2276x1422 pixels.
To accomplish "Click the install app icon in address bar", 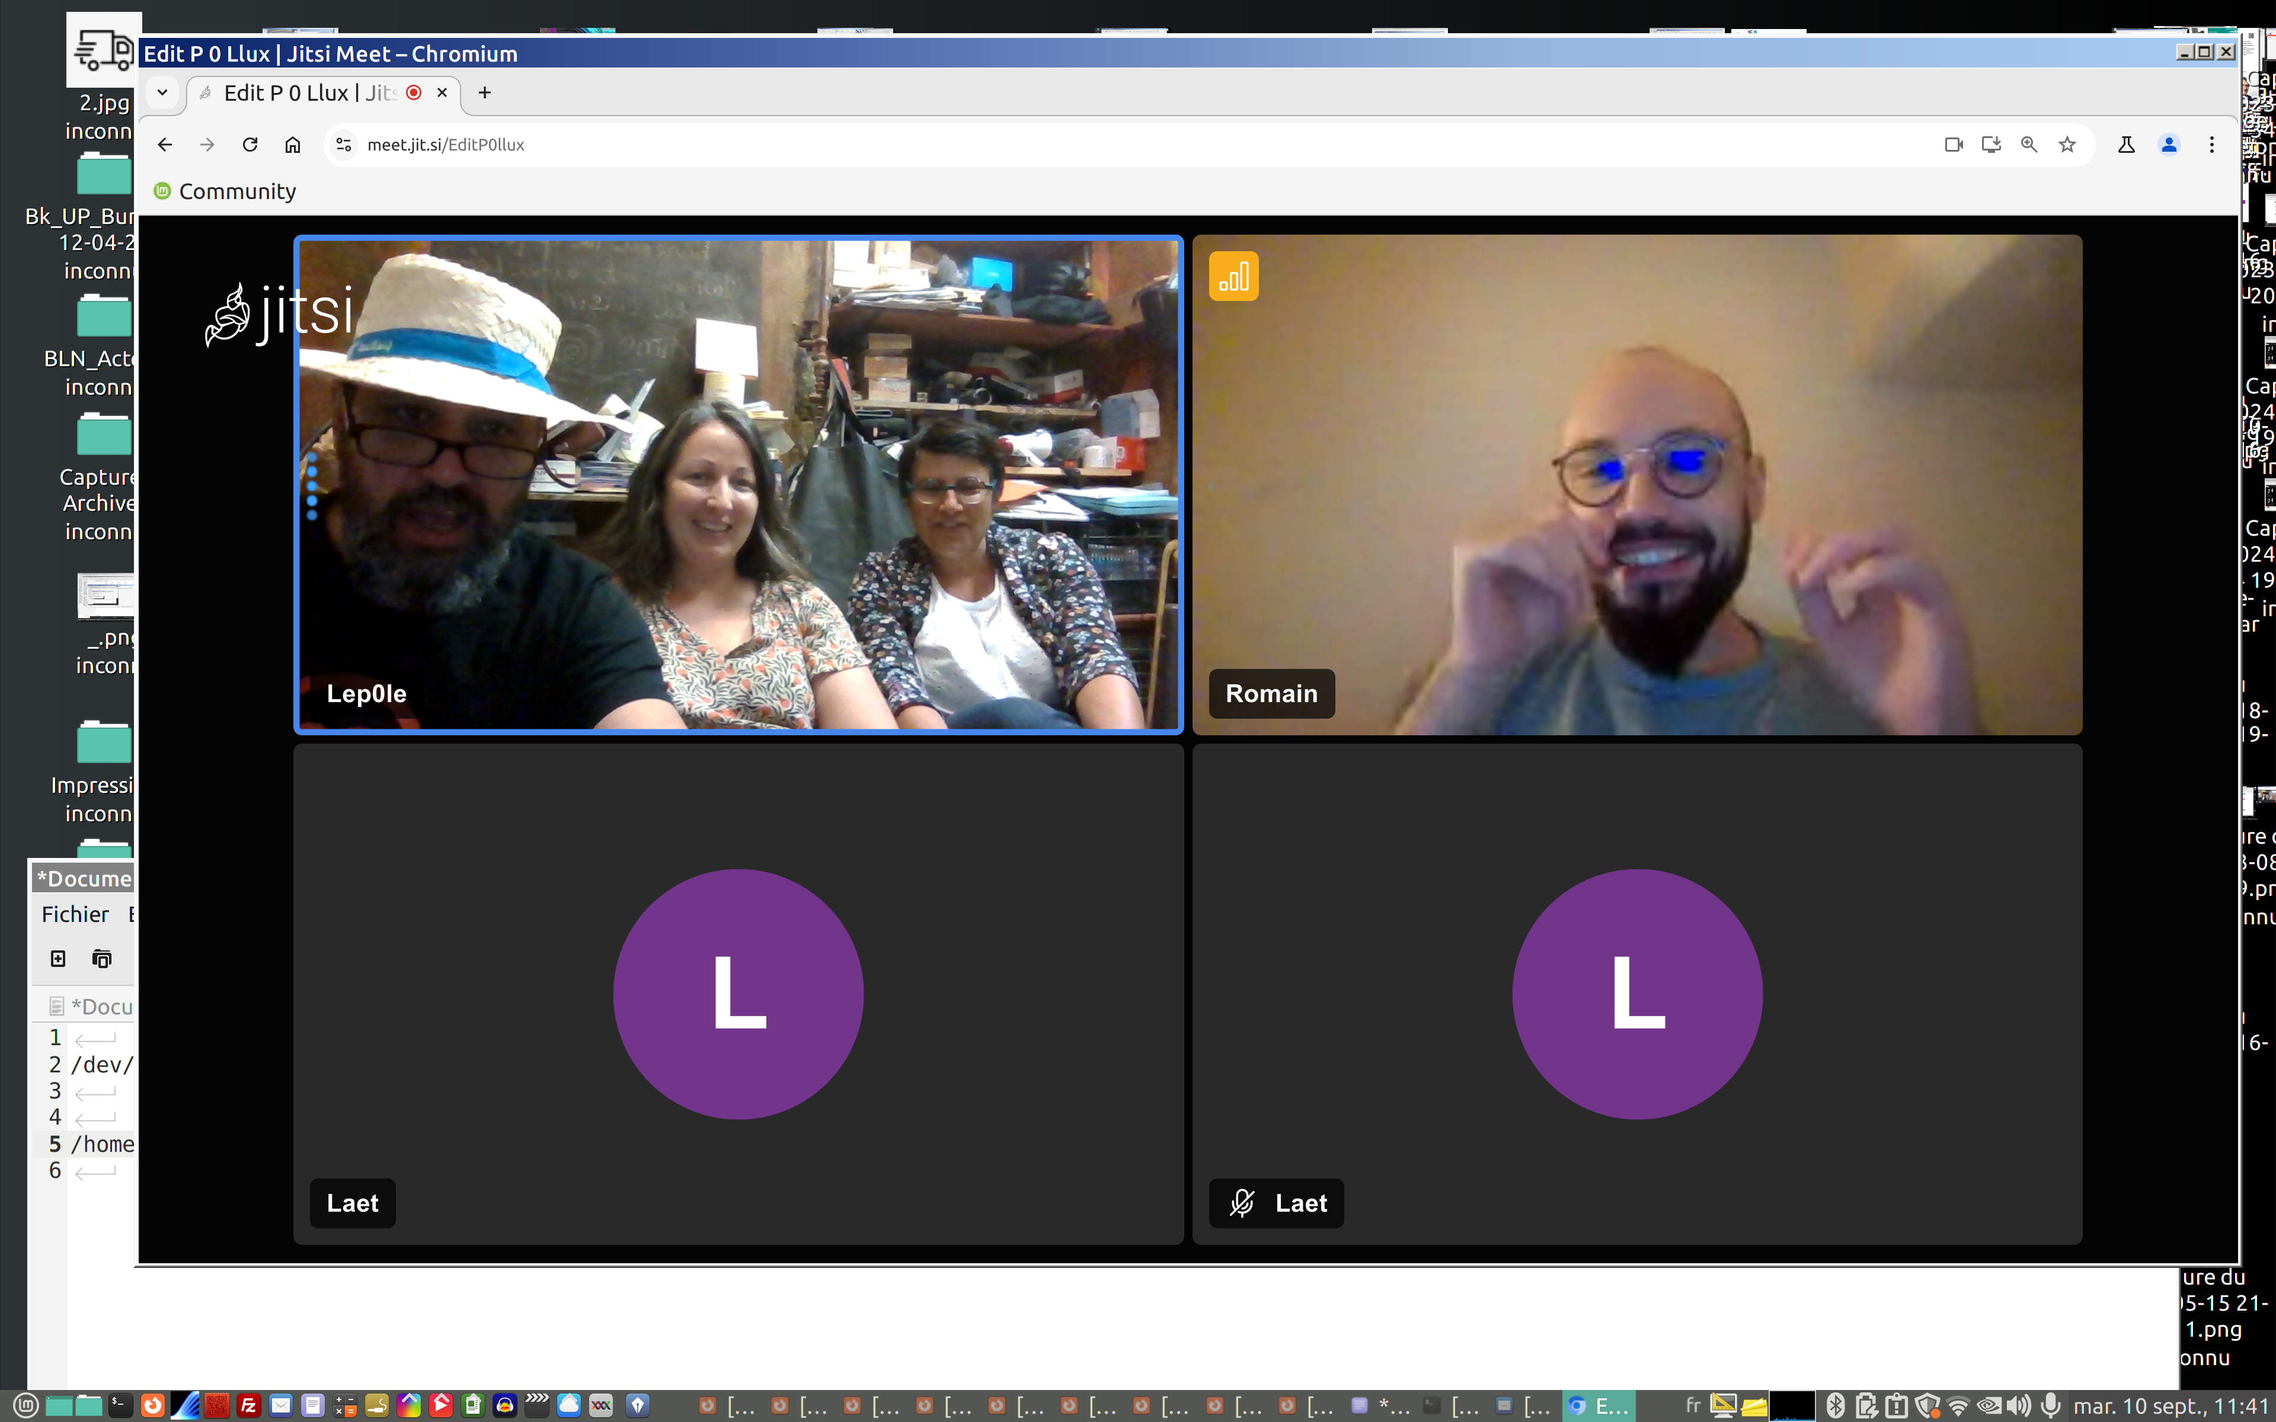I will (1991, 145).
